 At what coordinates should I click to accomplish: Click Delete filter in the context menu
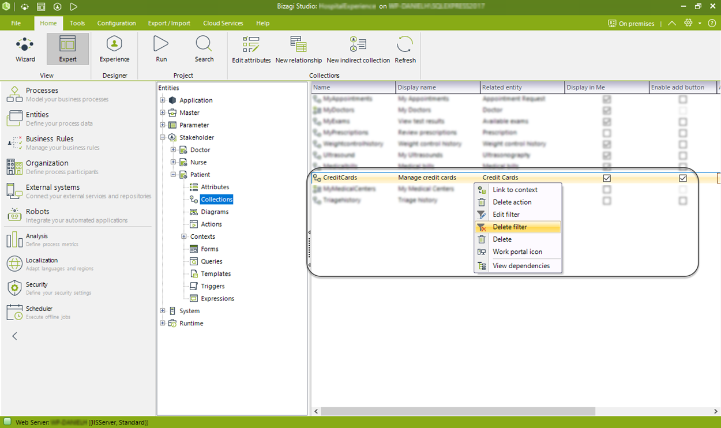pyautogui.click(x=518, y=227)
